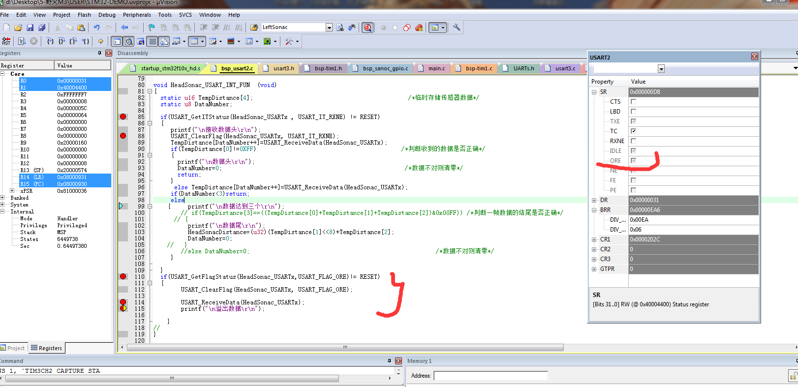Toggle the IDLE checkbox in SR
The image size is (798, 387).
point(633,151)
